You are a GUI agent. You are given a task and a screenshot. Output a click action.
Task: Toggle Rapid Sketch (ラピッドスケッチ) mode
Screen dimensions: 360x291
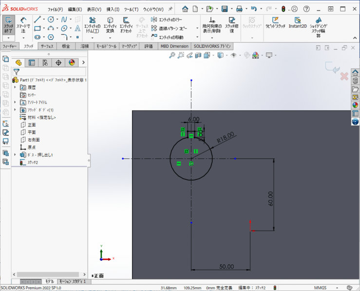(x=275, y=22)
